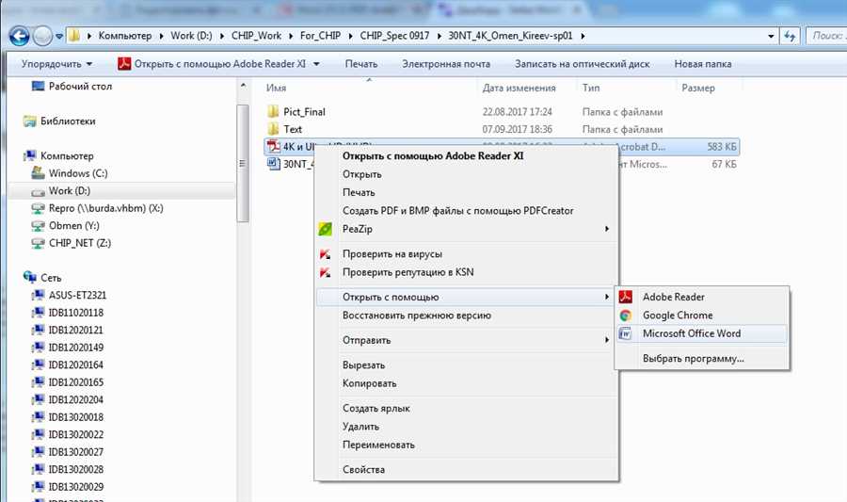Click Открыть с помощью Adobe Reader XI toolbar button
The width and height of the screenshot is (847, 502).
coord(220,64)
